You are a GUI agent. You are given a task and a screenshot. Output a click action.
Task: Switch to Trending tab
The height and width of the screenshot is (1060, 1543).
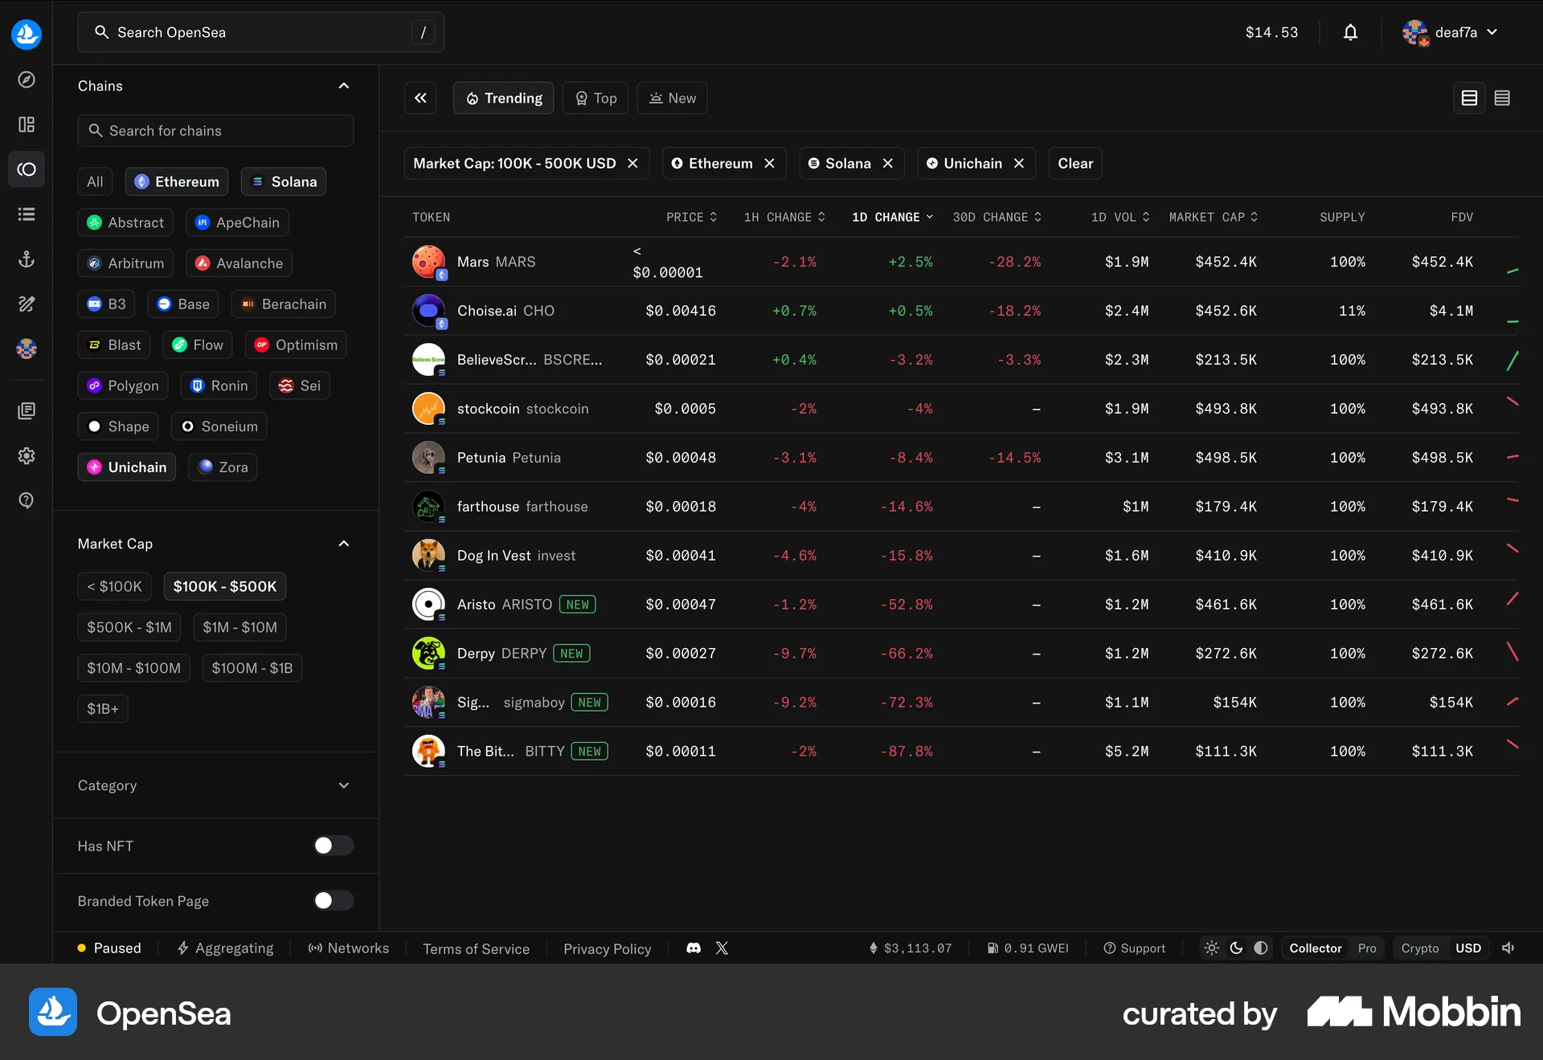tap(504, 98)
